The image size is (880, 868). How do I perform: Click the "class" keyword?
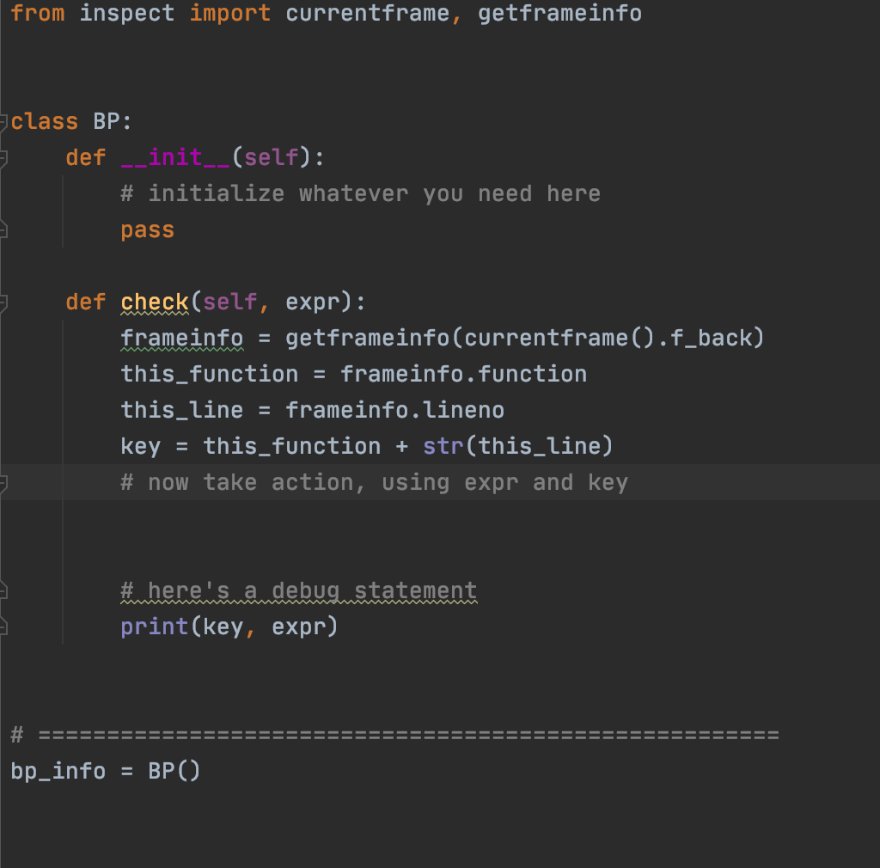(45, 121)
